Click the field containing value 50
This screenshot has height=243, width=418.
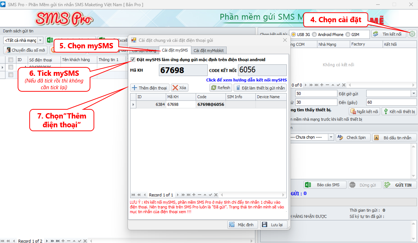click(x=316, y=93)
